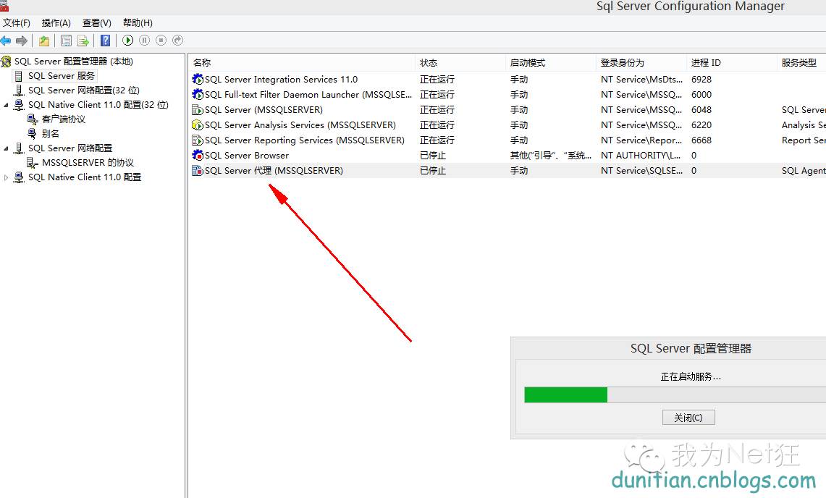Click the 关闭(C) button in the dialog

tap(688, 418)
